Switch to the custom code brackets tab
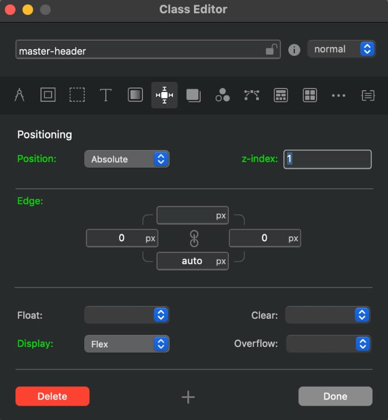This screenshot has width=388, height=420. [367, 95]
